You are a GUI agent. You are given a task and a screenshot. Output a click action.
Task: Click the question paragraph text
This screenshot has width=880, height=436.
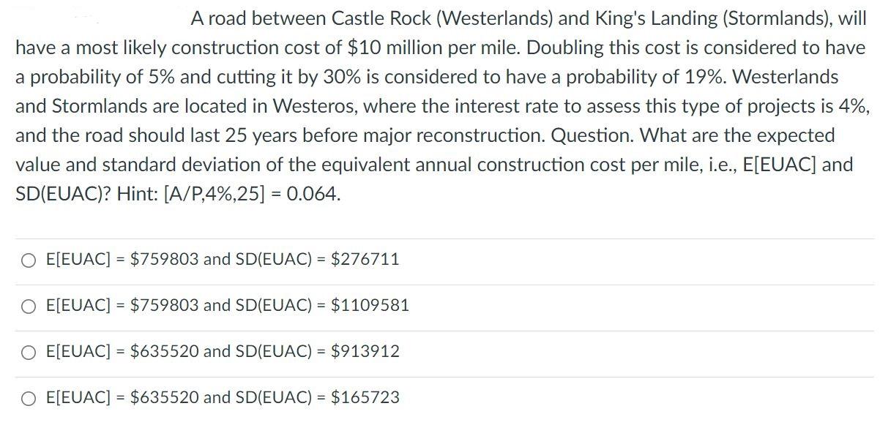click(x=439, y=106)
